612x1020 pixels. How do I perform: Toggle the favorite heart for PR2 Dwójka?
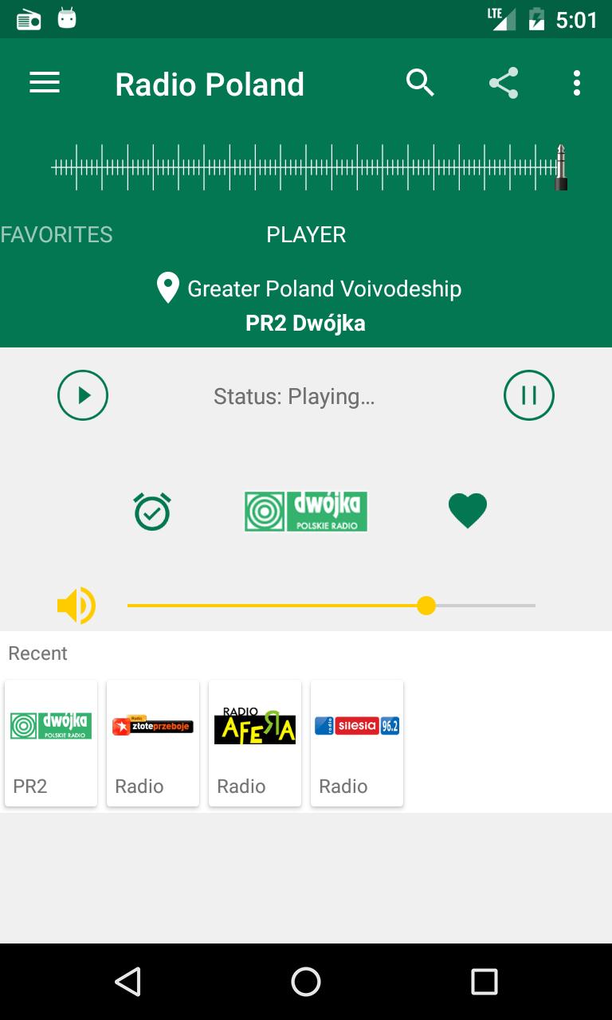468,511
